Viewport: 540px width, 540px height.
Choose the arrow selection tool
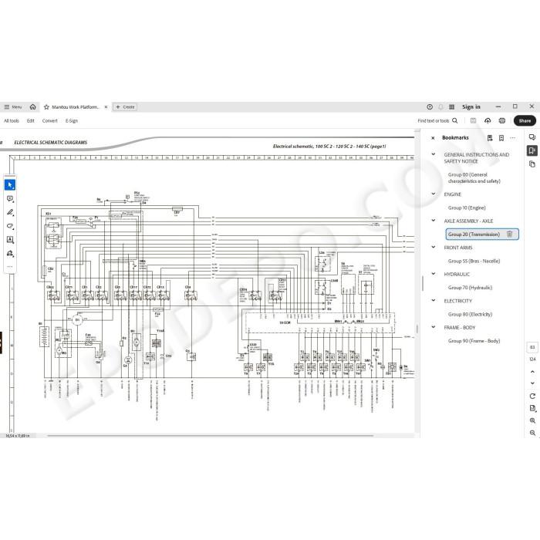click(9, 185)
